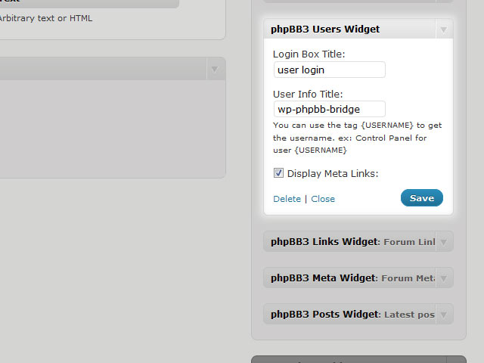Open the arrow on the untitled gray widget
Screen dimensions: 484x363
pos(215,69)
